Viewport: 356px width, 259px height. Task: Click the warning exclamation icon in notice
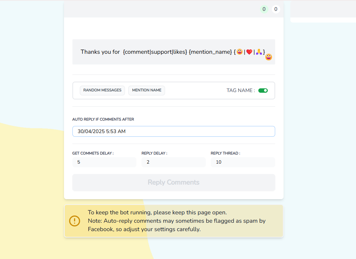pos(74,221)
